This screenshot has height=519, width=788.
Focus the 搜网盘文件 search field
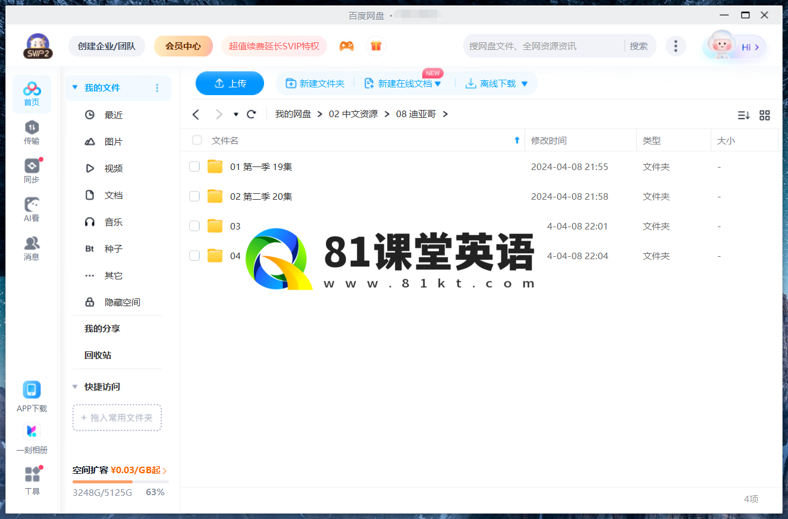click(x=544, y=46)
